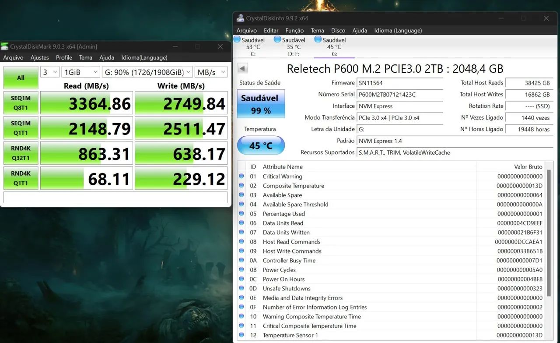Open the Disco menu in CrystalDiskInfo
Image resolution: width=560 pixels, height=343 pixels.
338,30
